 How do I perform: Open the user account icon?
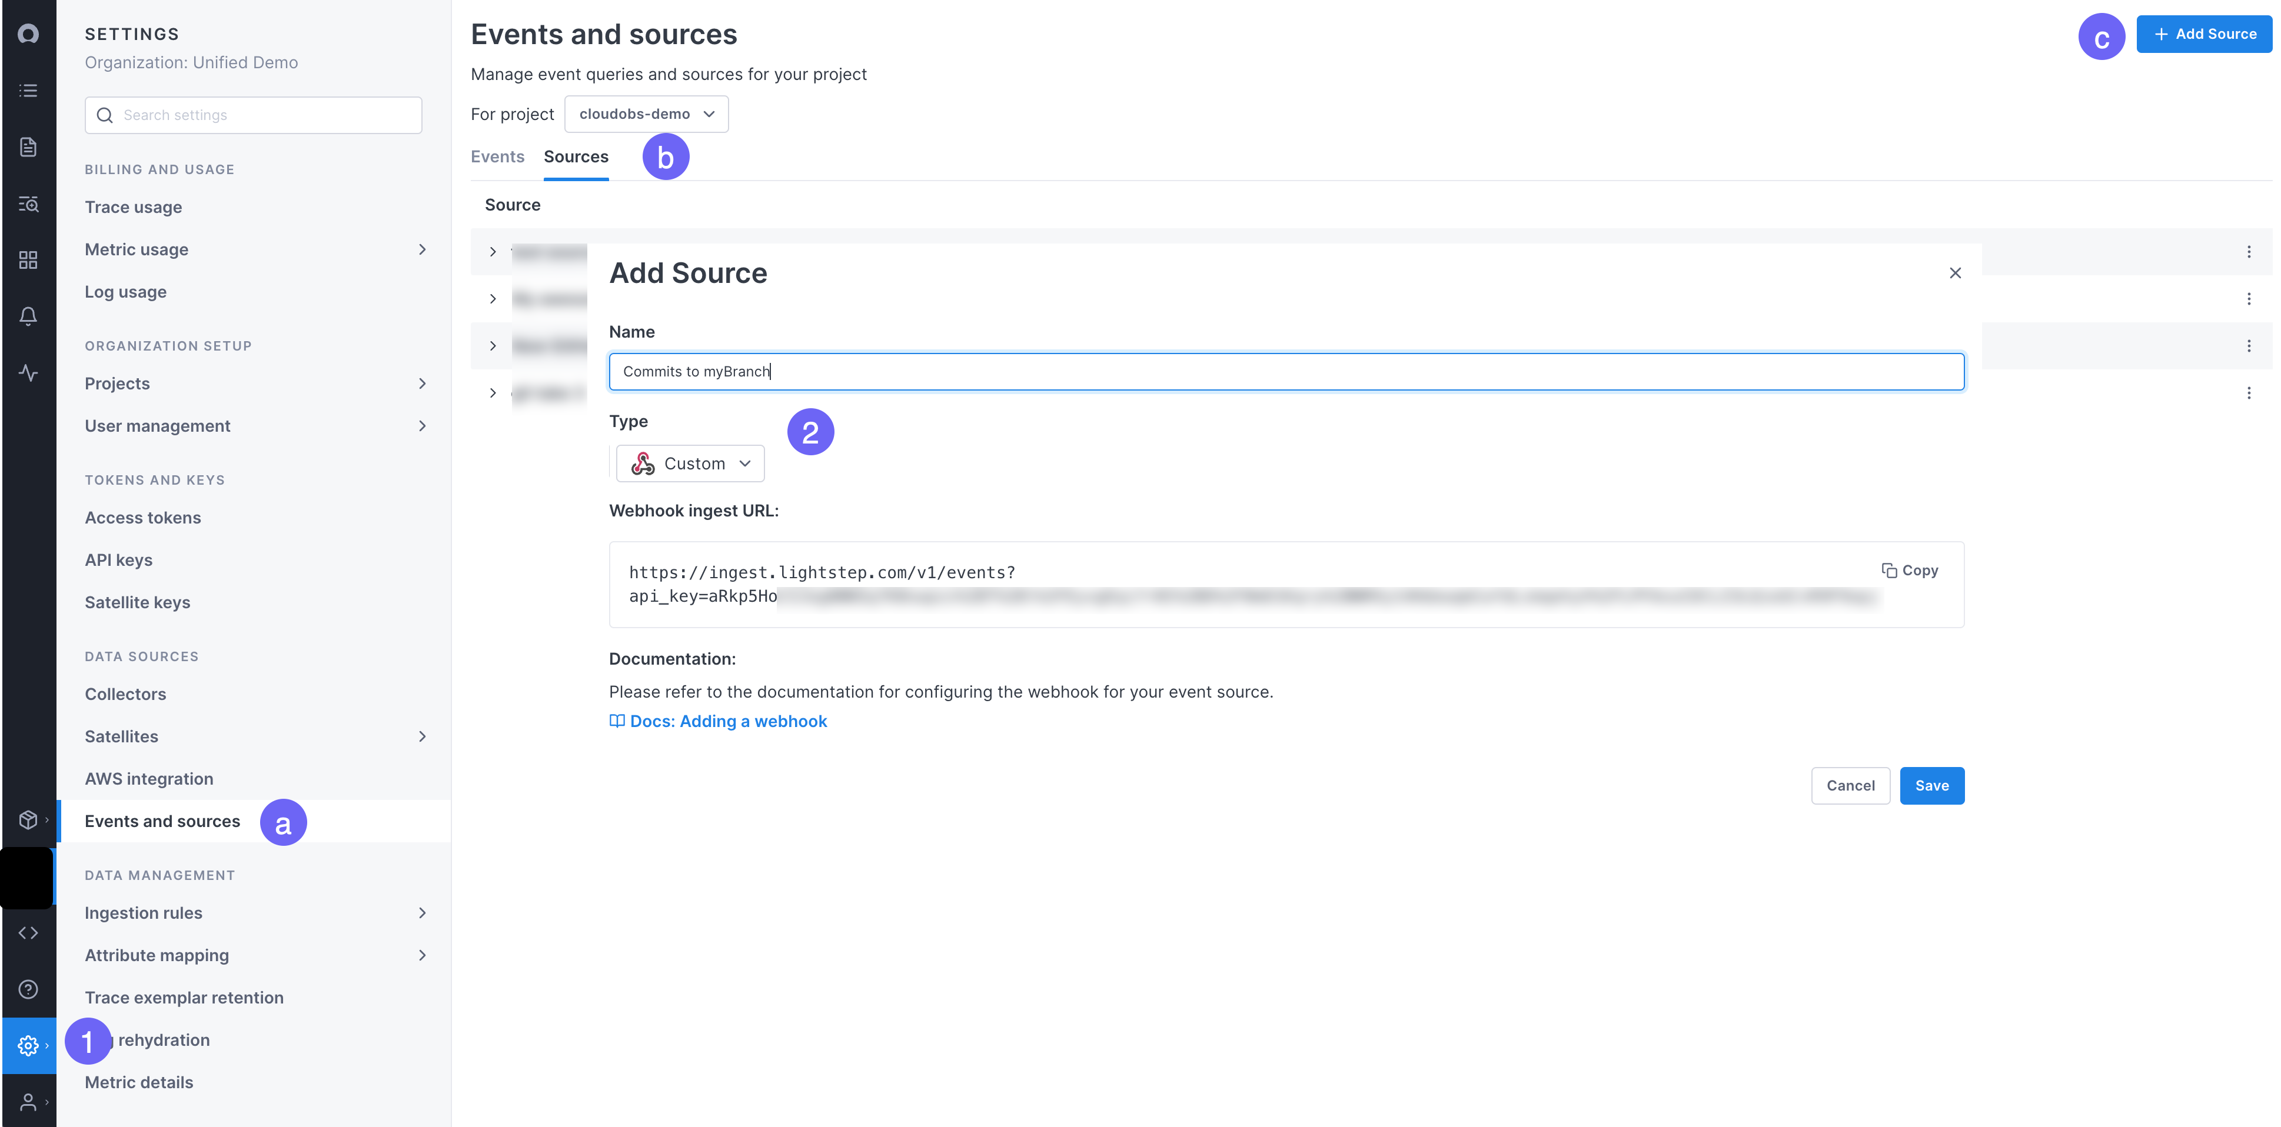pos(28,1101)
